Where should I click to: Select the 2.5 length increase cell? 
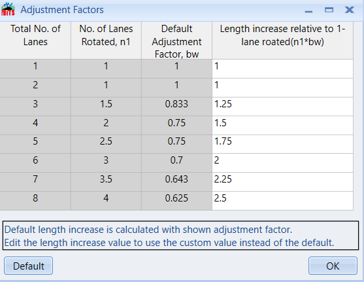pyautogui.click(x=282, y=201)
